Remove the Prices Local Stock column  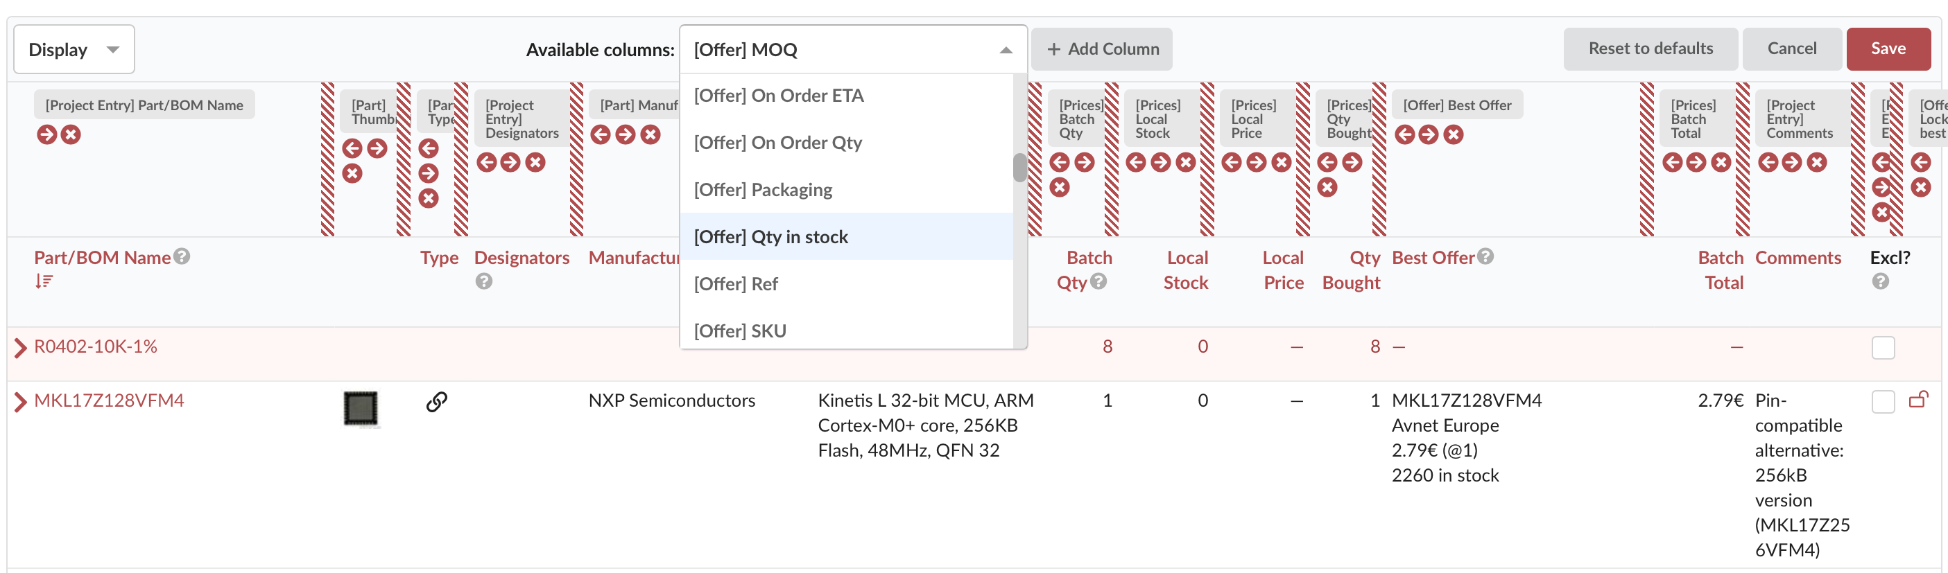1186,161
